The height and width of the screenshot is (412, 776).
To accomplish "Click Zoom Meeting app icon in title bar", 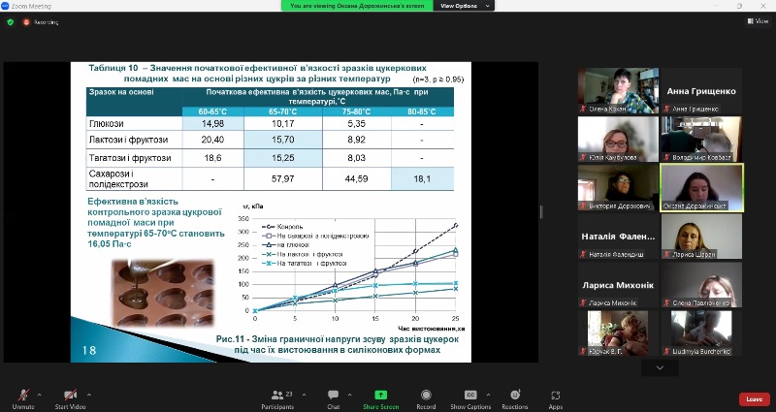I will tap(5, 6).
